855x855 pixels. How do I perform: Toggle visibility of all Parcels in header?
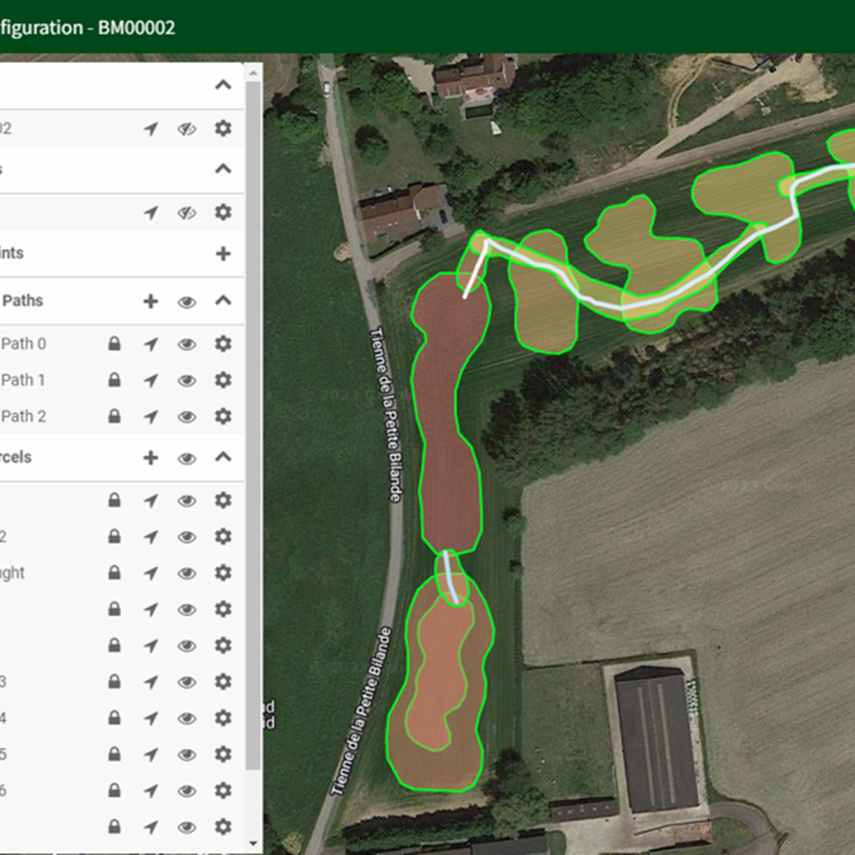(x=186, y=458)
